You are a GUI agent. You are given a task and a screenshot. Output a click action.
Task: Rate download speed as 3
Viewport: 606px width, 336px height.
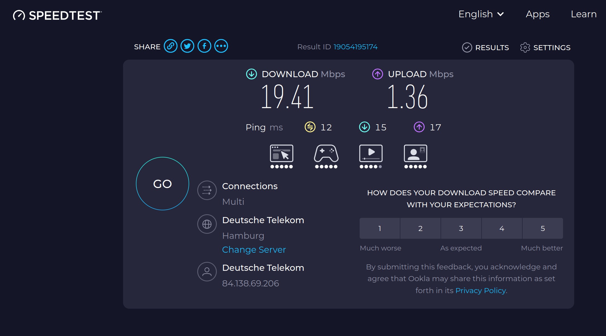click(x=461, y=228)
